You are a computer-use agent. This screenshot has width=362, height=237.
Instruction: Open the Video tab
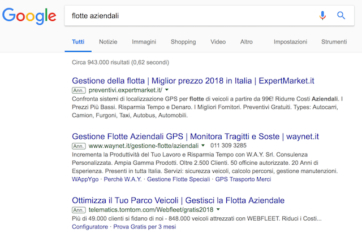[x=218, y=42]
